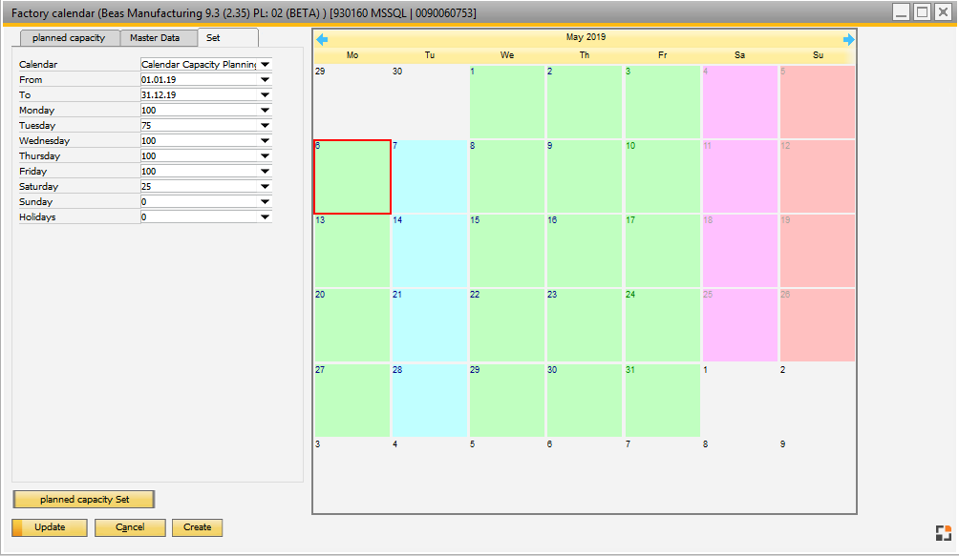Switch to the Master Data tab
Viewport: 959px width, 556px height.
tap(155, 38)
